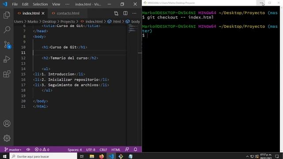Screen dimensions: 283x159
Task: Open the Extensions view
Action: [7, 74]
